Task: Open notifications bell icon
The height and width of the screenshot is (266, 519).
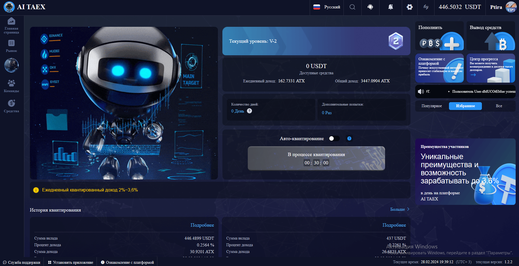Action: (x=391, y=7)
